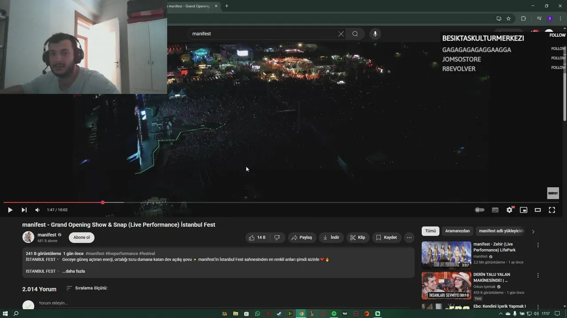Open menu for Derin Talu video
567x318 pixels.
(538, 275)
